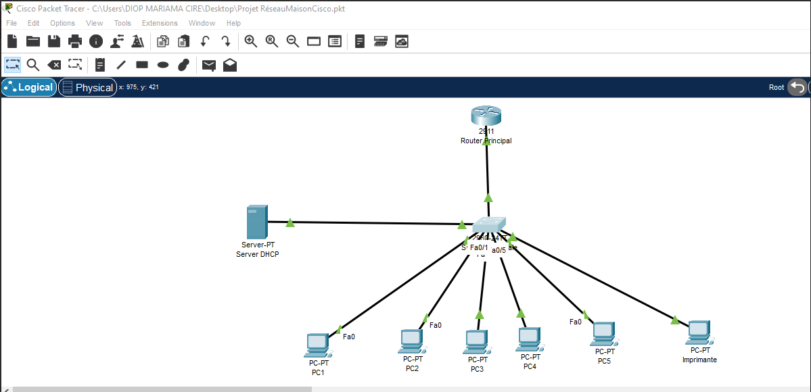The image size is (811, 392).
Task: Activate the Select tool
Action: tap(13, 65)
